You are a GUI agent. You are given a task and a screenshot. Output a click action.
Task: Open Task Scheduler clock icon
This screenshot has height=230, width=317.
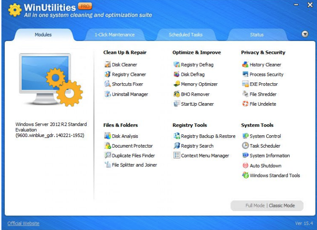click(x=245, y=146)
